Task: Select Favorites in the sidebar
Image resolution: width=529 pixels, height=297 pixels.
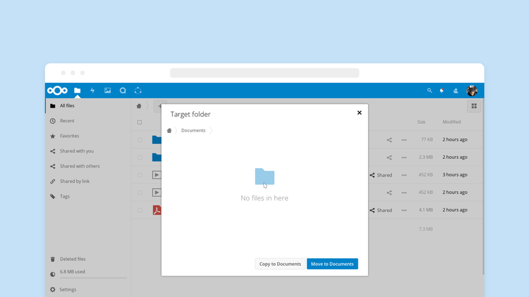Action: pos(69,136)
